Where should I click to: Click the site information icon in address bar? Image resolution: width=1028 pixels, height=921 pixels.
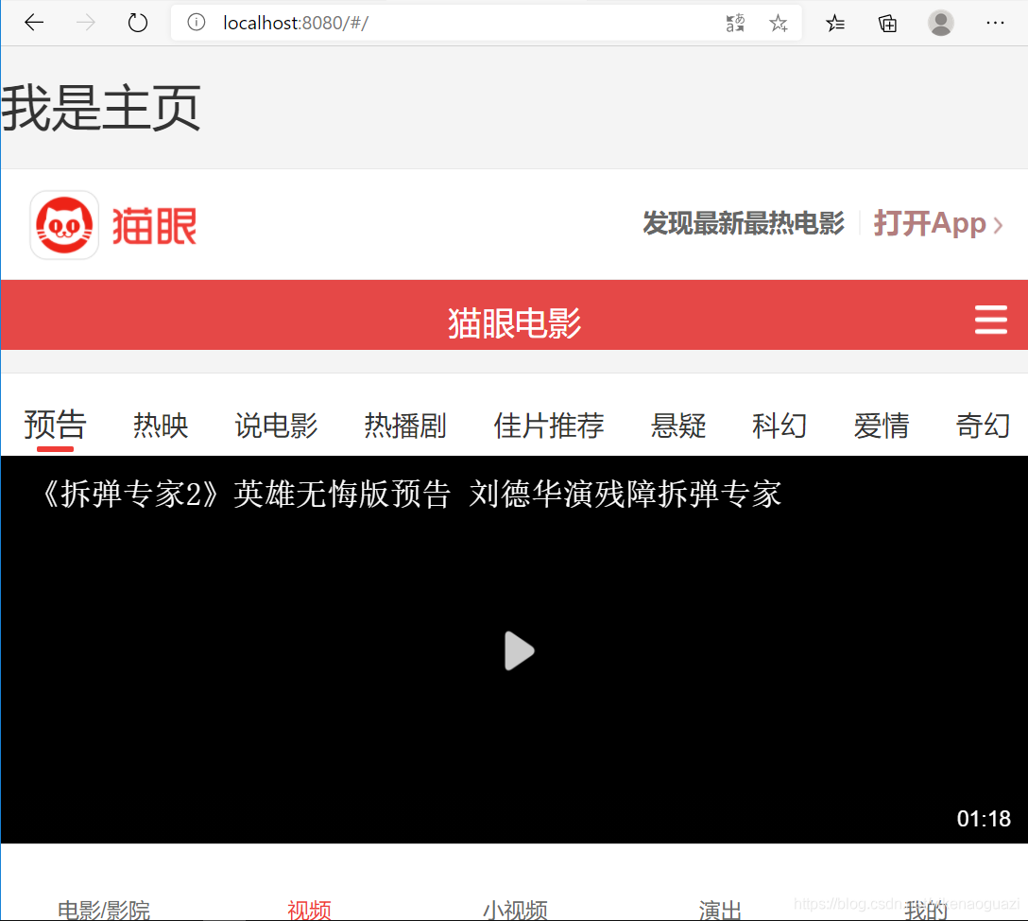(196, 23)
